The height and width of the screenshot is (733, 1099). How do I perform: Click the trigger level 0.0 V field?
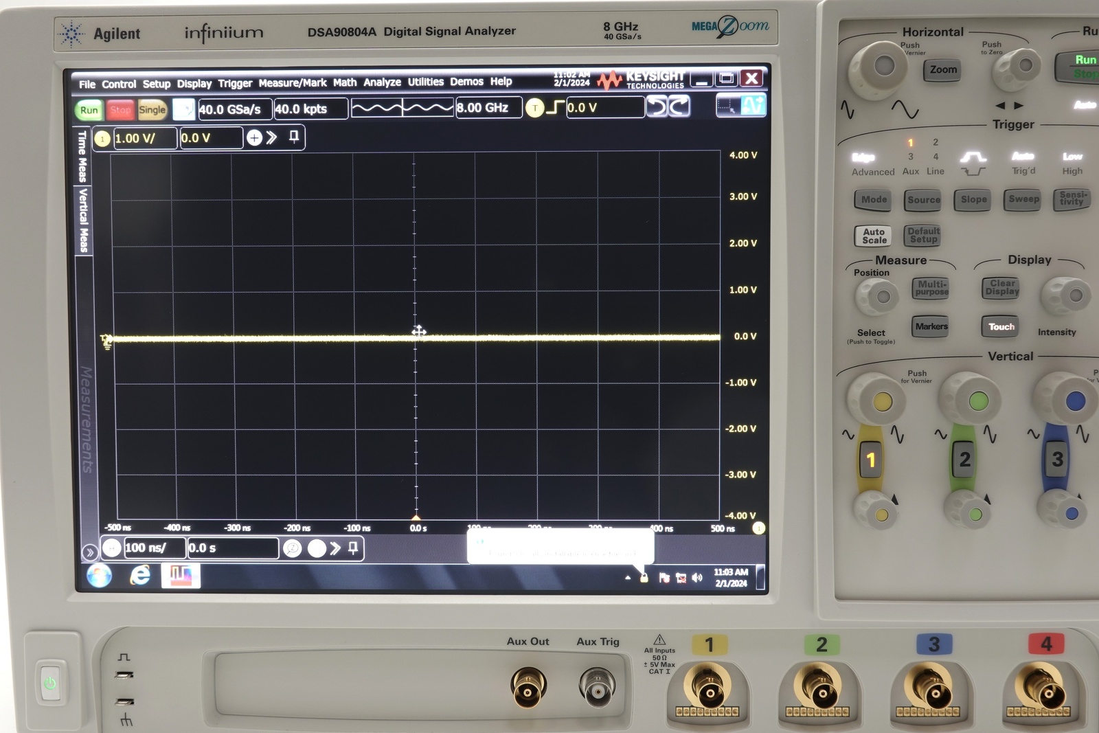pyautogui.click(x=605, y=107)
